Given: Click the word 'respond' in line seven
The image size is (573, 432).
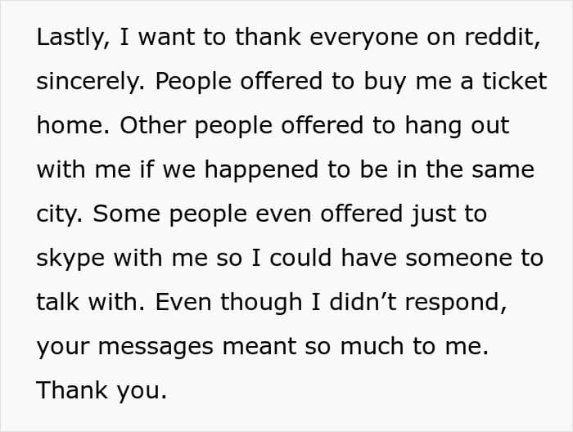Looking at the screenshot, I should 453,303.
